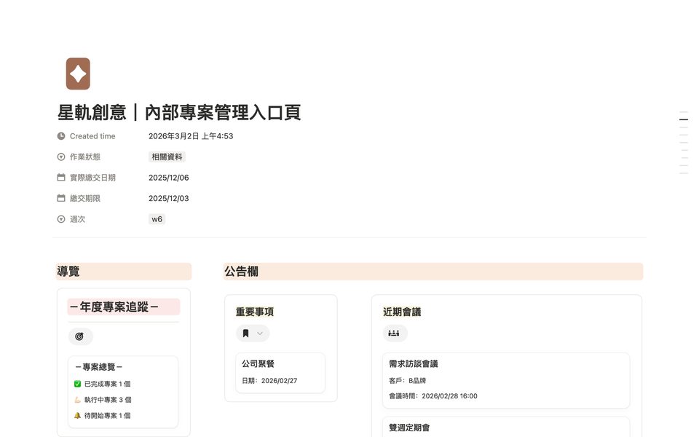Click the green checkmark beside 已完成專案
Viewport: 699px width, 437px height.
[x=78, y=384]
